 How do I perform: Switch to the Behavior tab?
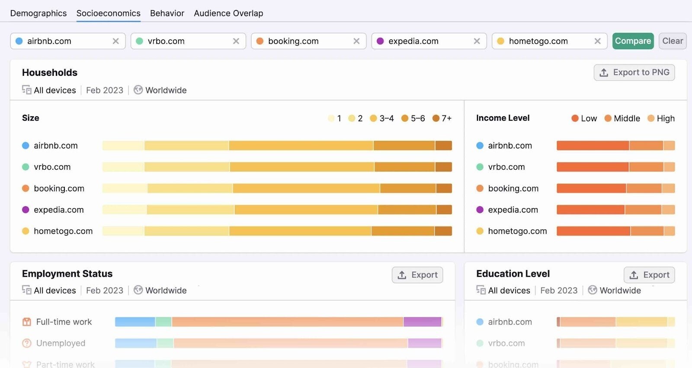(x=167, y=13)
